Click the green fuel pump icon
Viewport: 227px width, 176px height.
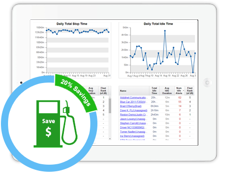pos(48,124)
